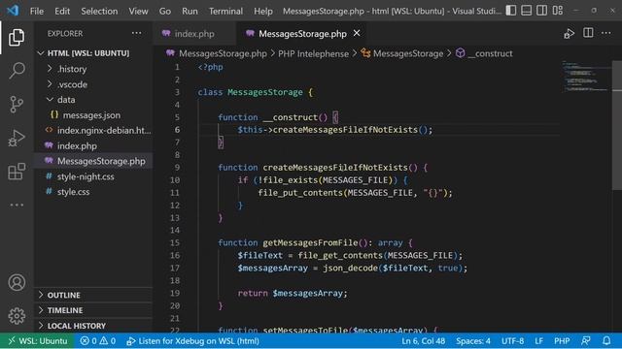Screen dimensions: 622x349
Task: Change language mode PHP
Action: pos(562,340)
